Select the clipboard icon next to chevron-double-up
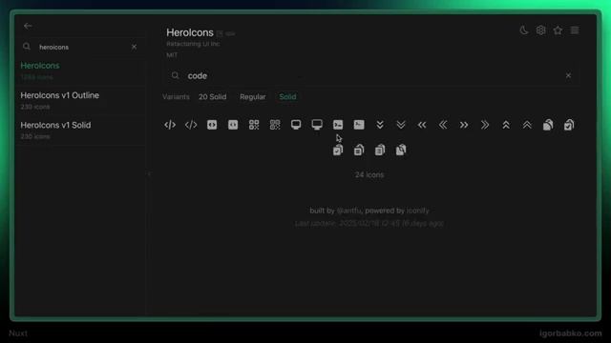Screen dimensions: 611x343 click(x=548, y=125)
